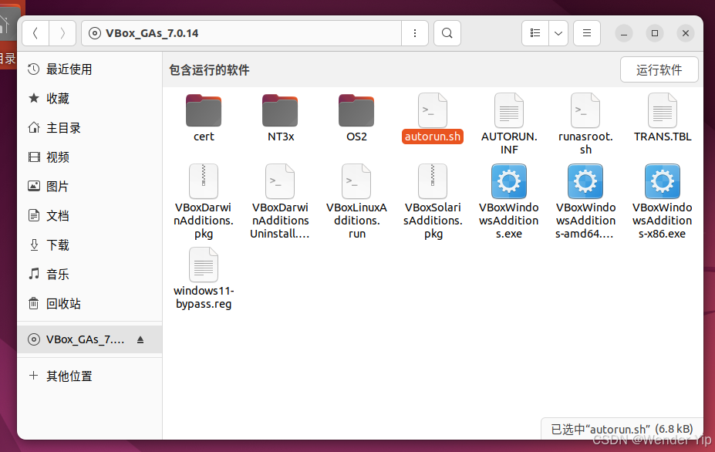Open 收藏 starred items
Image resolution: width=715 pixels, height=452 pixels.
pyautogui.click(x=89, y=99)
